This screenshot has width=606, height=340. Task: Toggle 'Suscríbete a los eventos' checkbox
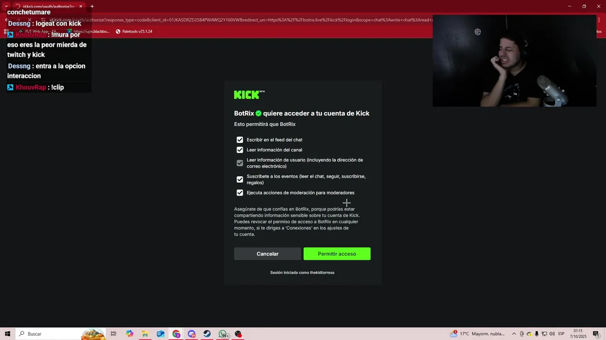coord(240,179)
